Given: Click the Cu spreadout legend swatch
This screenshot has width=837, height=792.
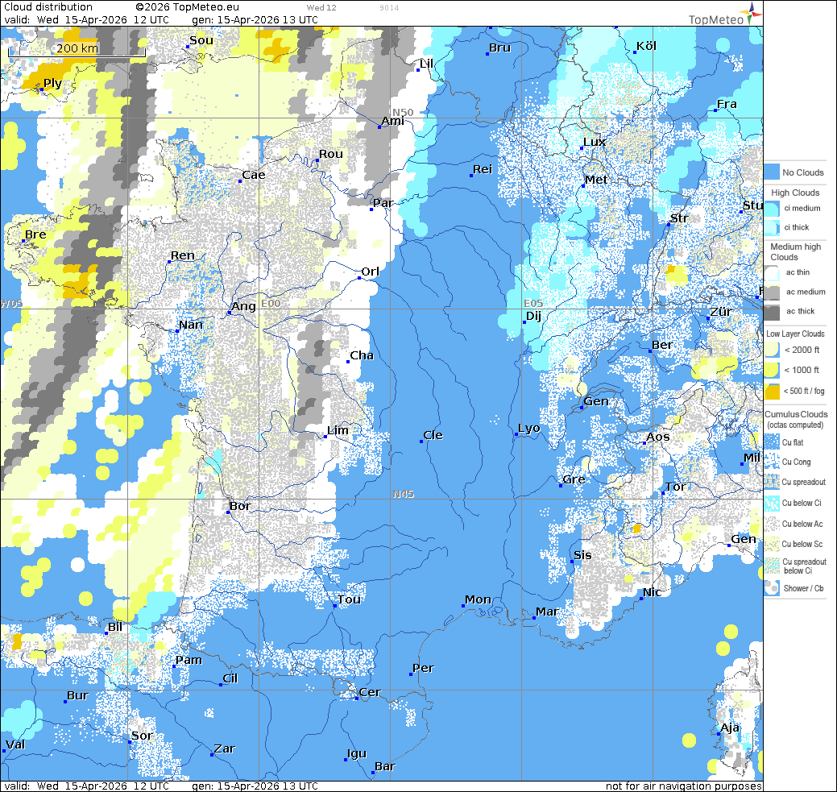Looking at the screenshot, I should pyautogui.click(x=772, y=483).
